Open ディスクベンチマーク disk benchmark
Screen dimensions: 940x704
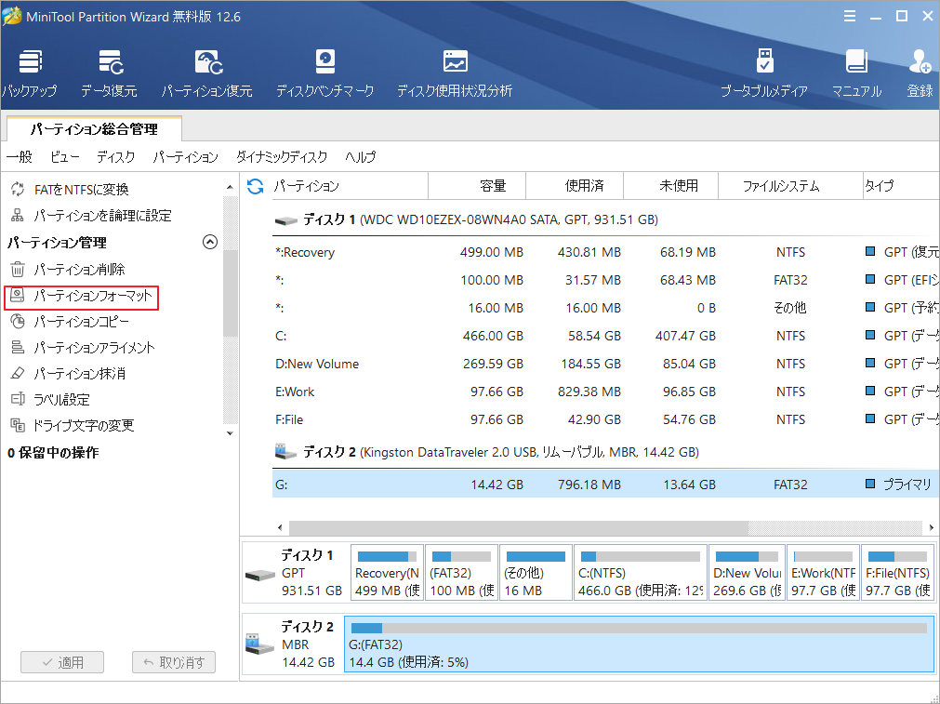(324, 73)
